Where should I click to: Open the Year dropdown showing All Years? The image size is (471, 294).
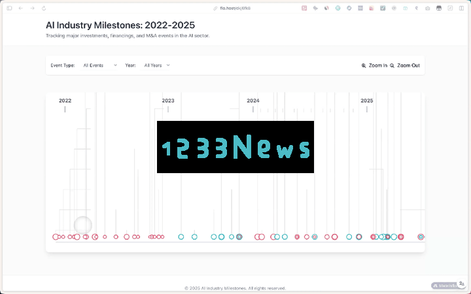157,65
